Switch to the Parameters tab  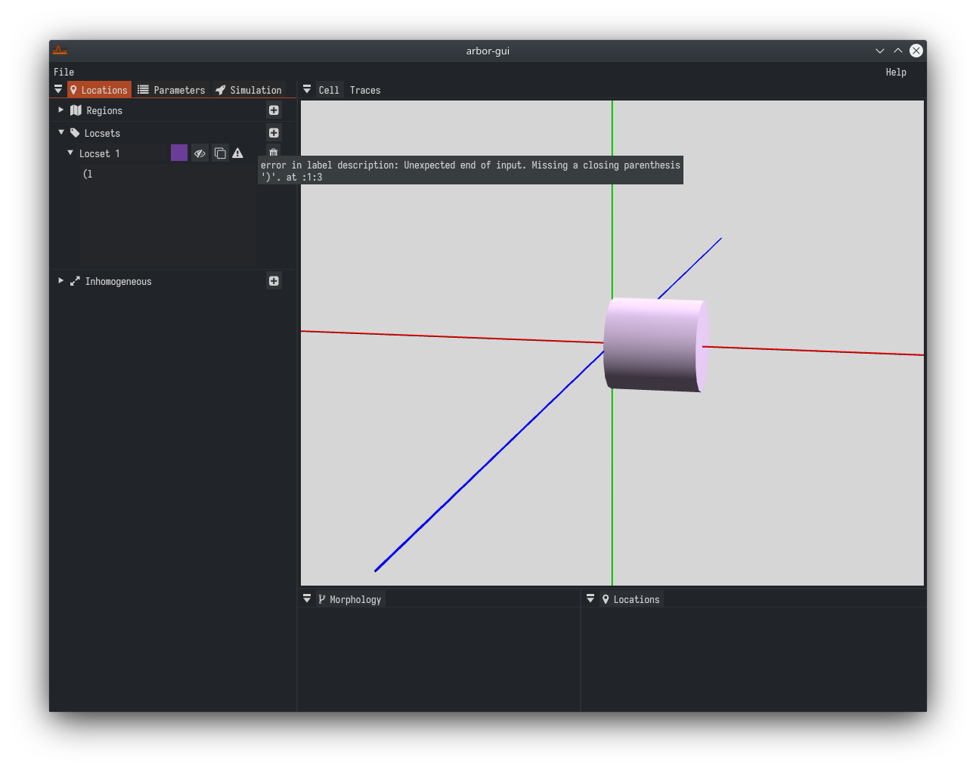click(x=172, y=90)
